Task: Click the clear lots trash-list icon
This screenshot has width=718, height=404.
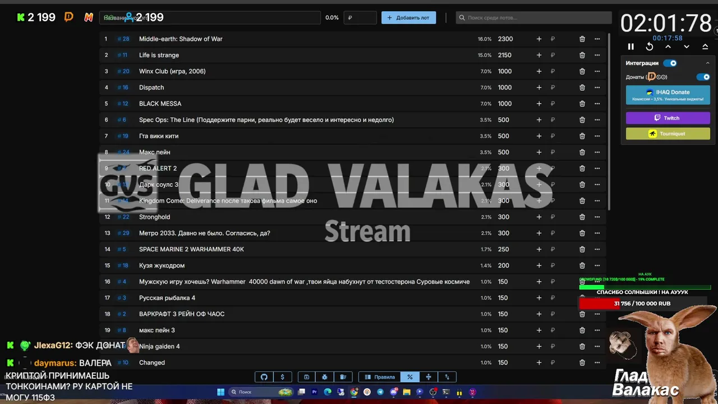Action: (343, 377)
